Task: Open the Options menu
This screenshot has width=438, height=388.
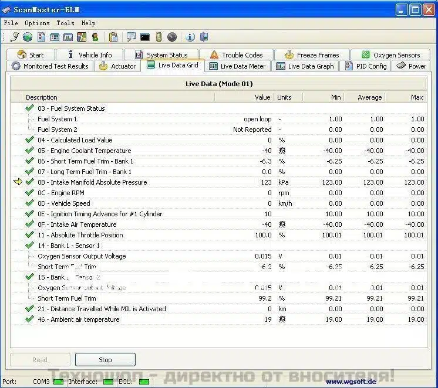Action: pyautogui.click(x=37, y=23)
